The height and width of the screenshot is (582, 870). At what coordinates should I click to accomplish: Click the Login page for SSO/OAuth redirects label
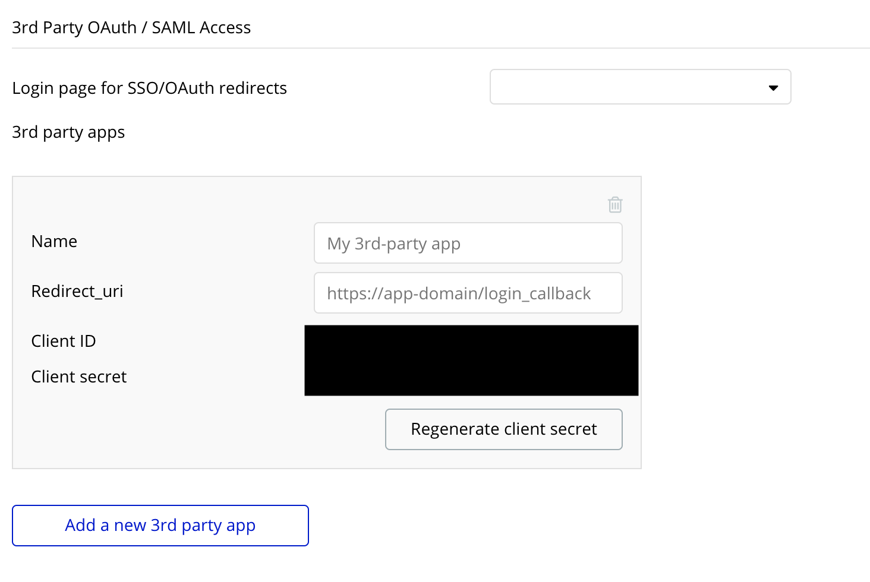149,88
